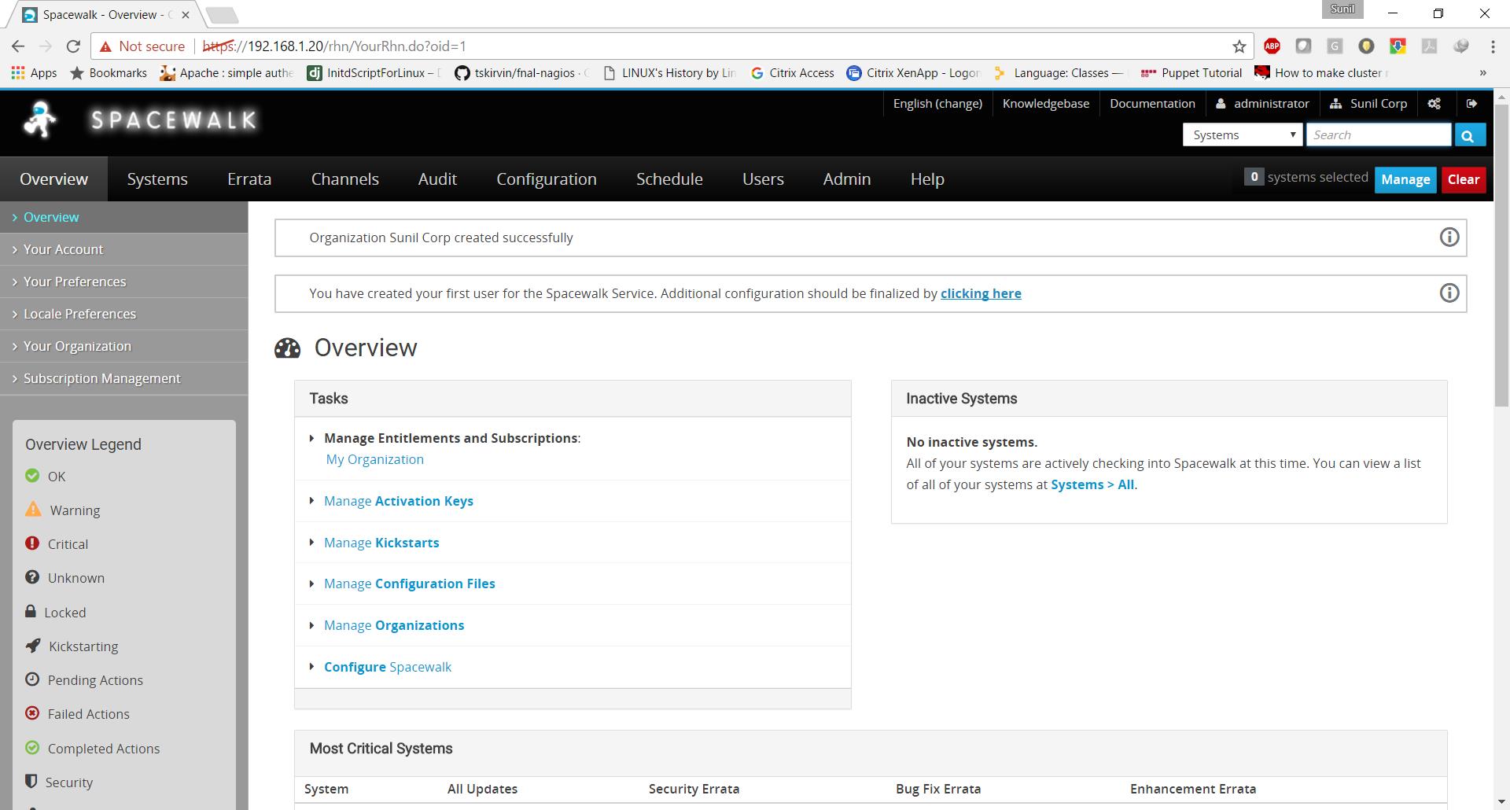Bookmark this page with star icon
1510x810 pixels.
click(1239, 46)
